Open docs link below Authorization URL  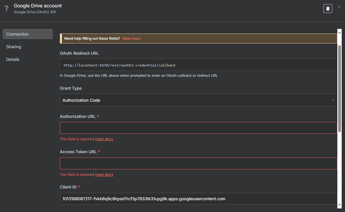click(104, 139)
